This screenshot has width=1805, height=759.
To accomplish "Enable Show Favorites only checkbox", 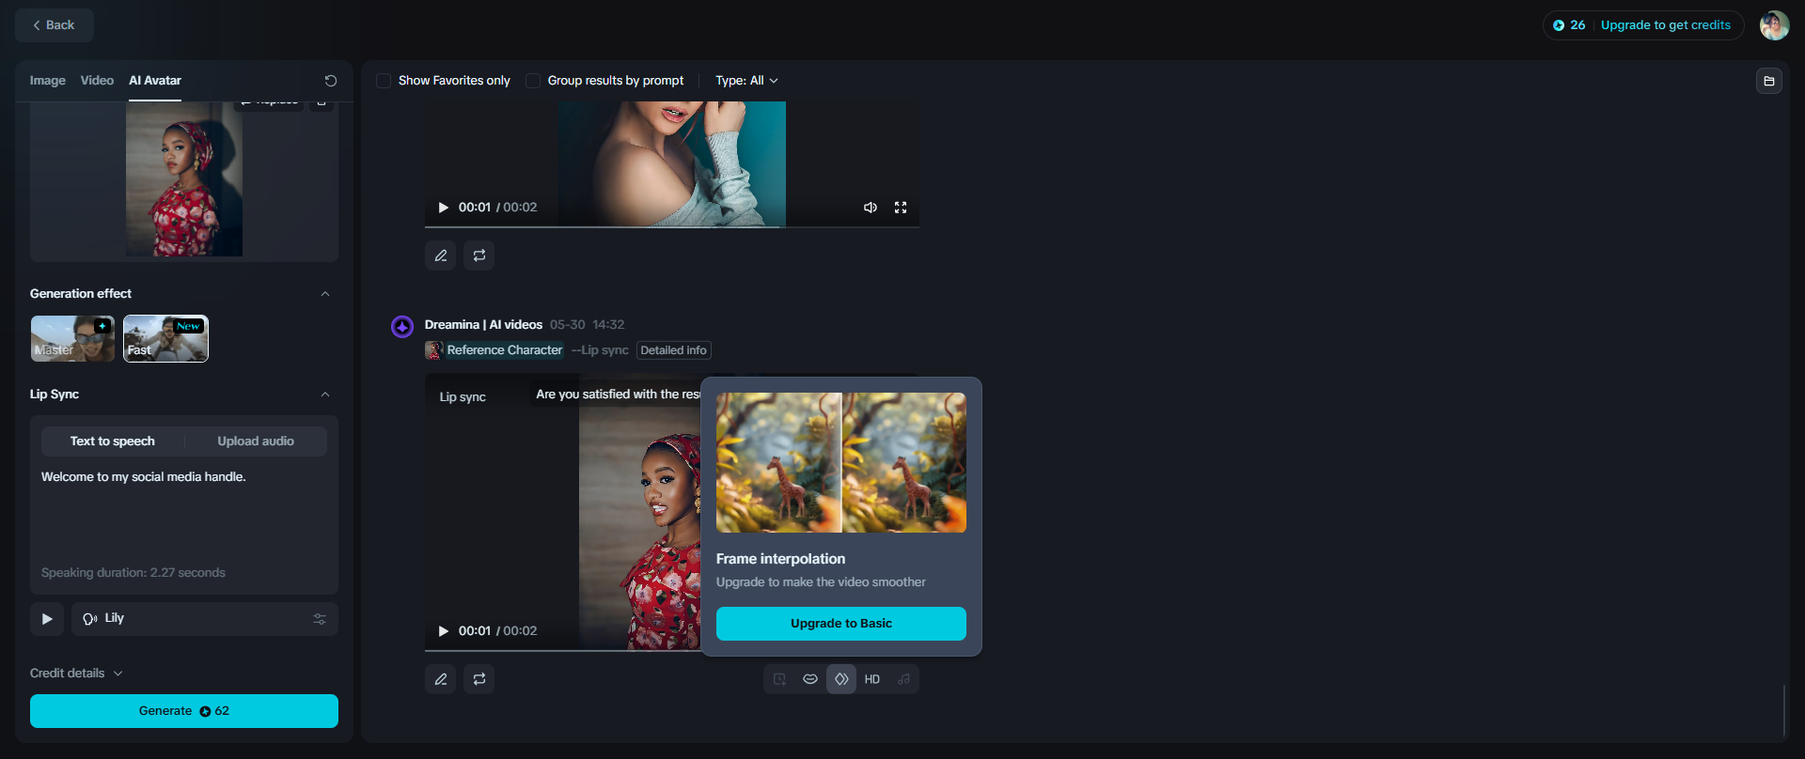I will coord(384,81).
